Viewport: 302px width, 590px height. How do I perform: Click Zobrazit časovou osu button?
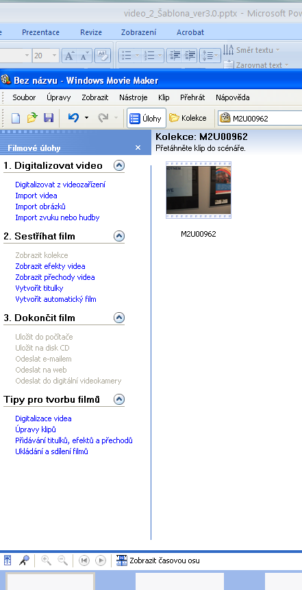tap(158, 560)
